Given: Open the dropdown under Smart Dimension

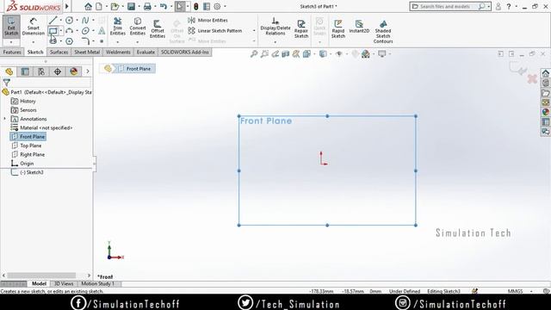Looking at the screenshot, I should (x=34, y=42).
